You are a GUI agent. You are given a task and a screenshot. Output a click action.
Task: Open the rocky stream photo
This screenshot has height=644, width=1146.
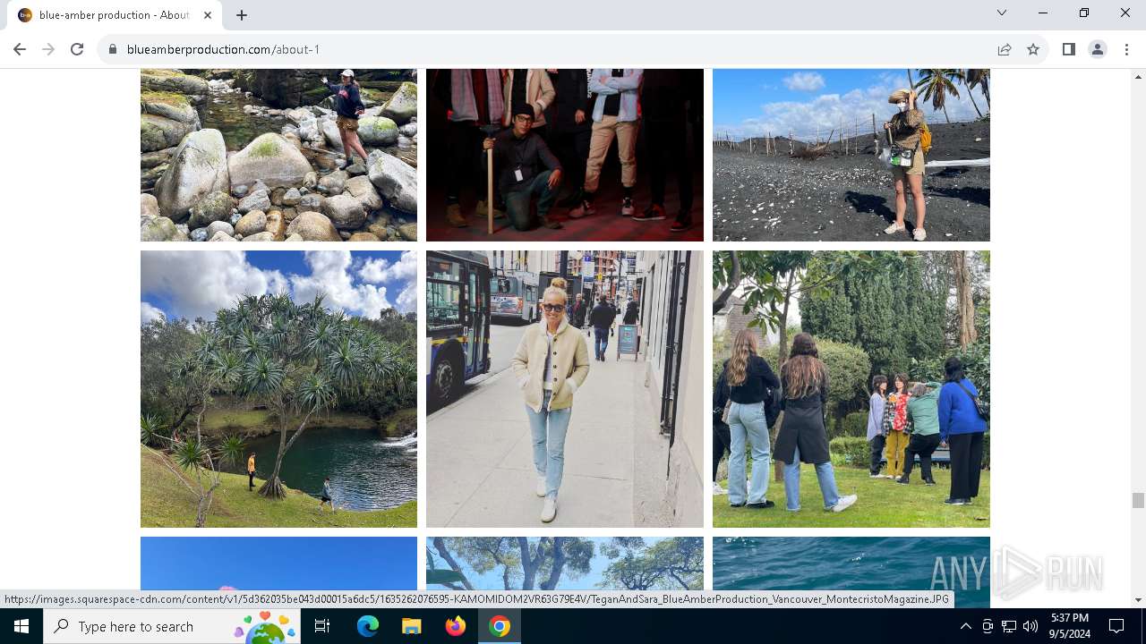(x=278, y=155)
